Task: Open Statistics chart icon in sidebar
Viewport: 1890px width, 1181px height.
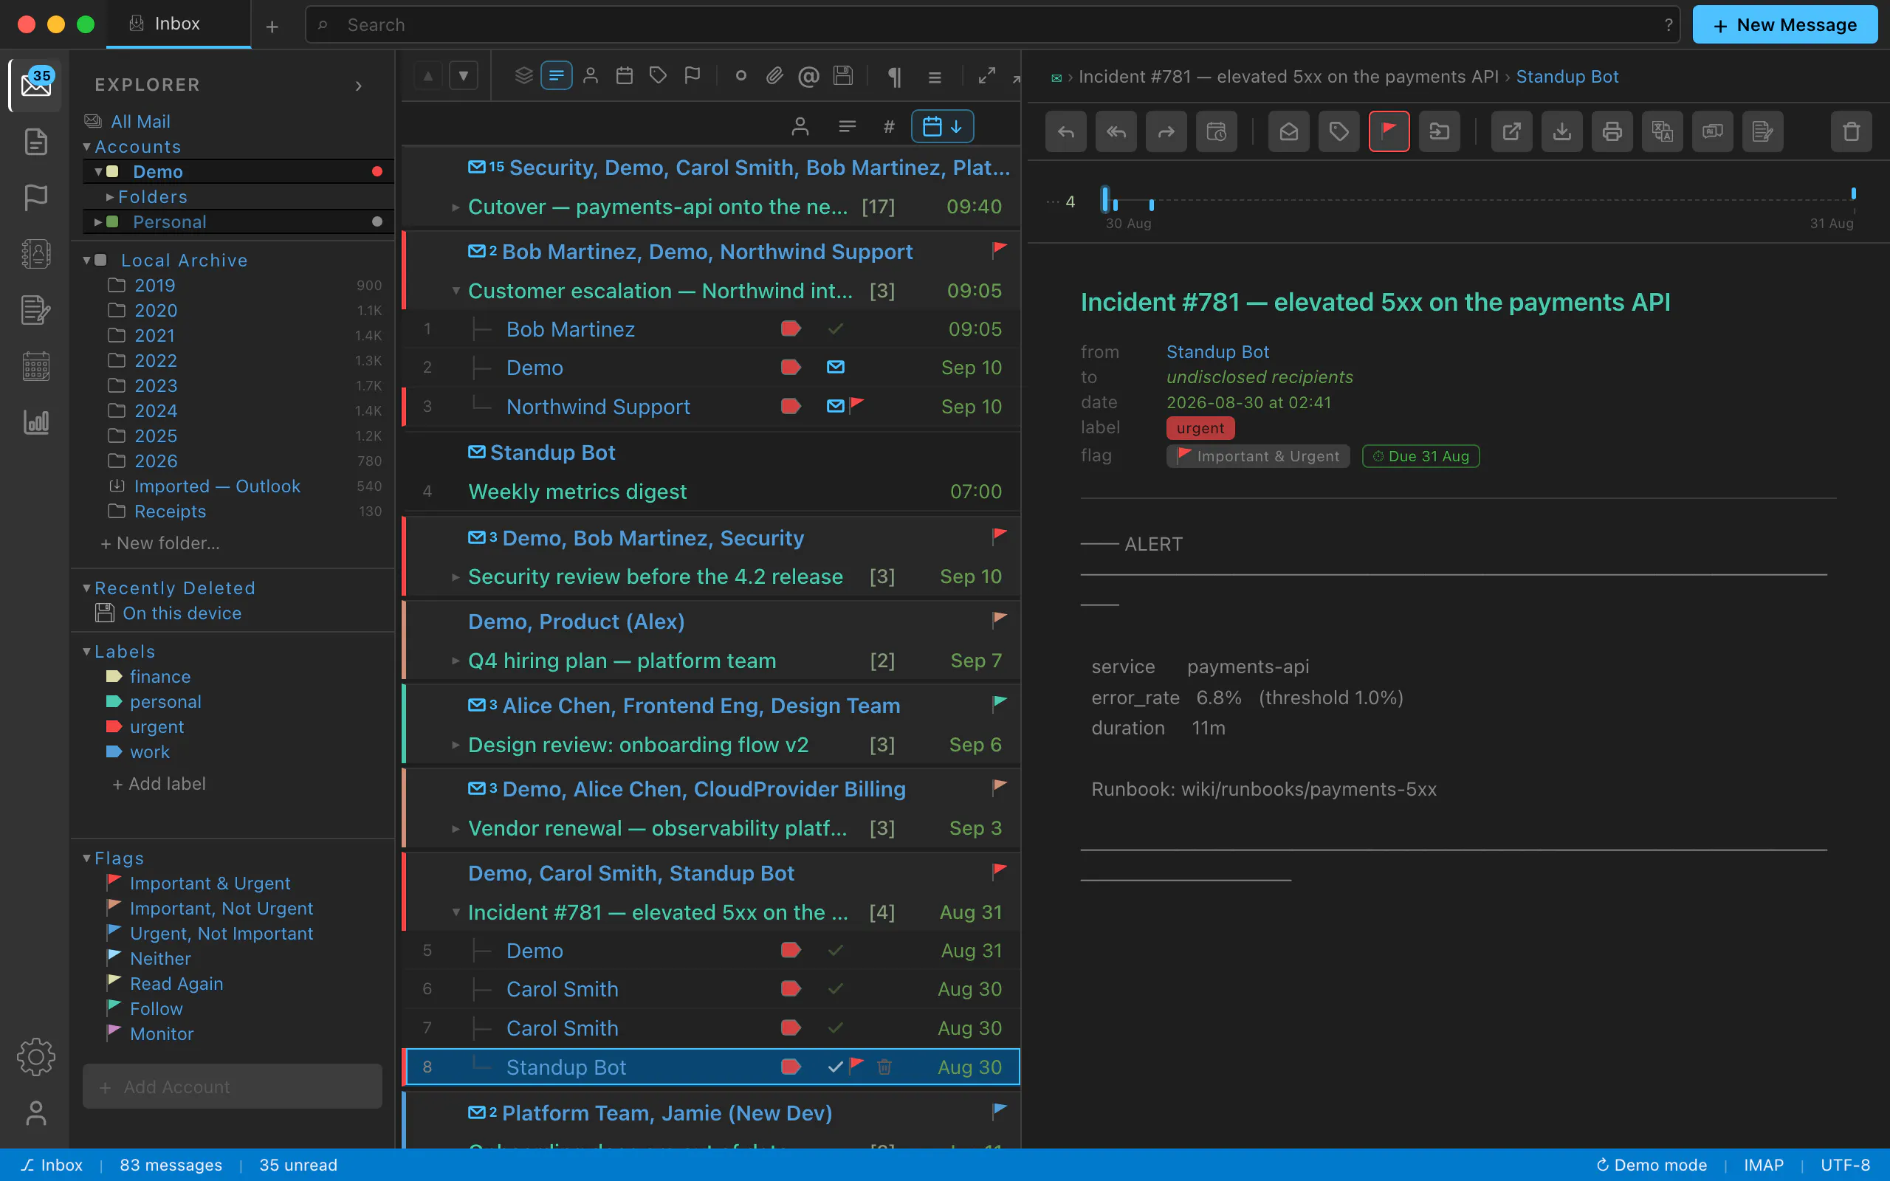Action: pos(36,422)
